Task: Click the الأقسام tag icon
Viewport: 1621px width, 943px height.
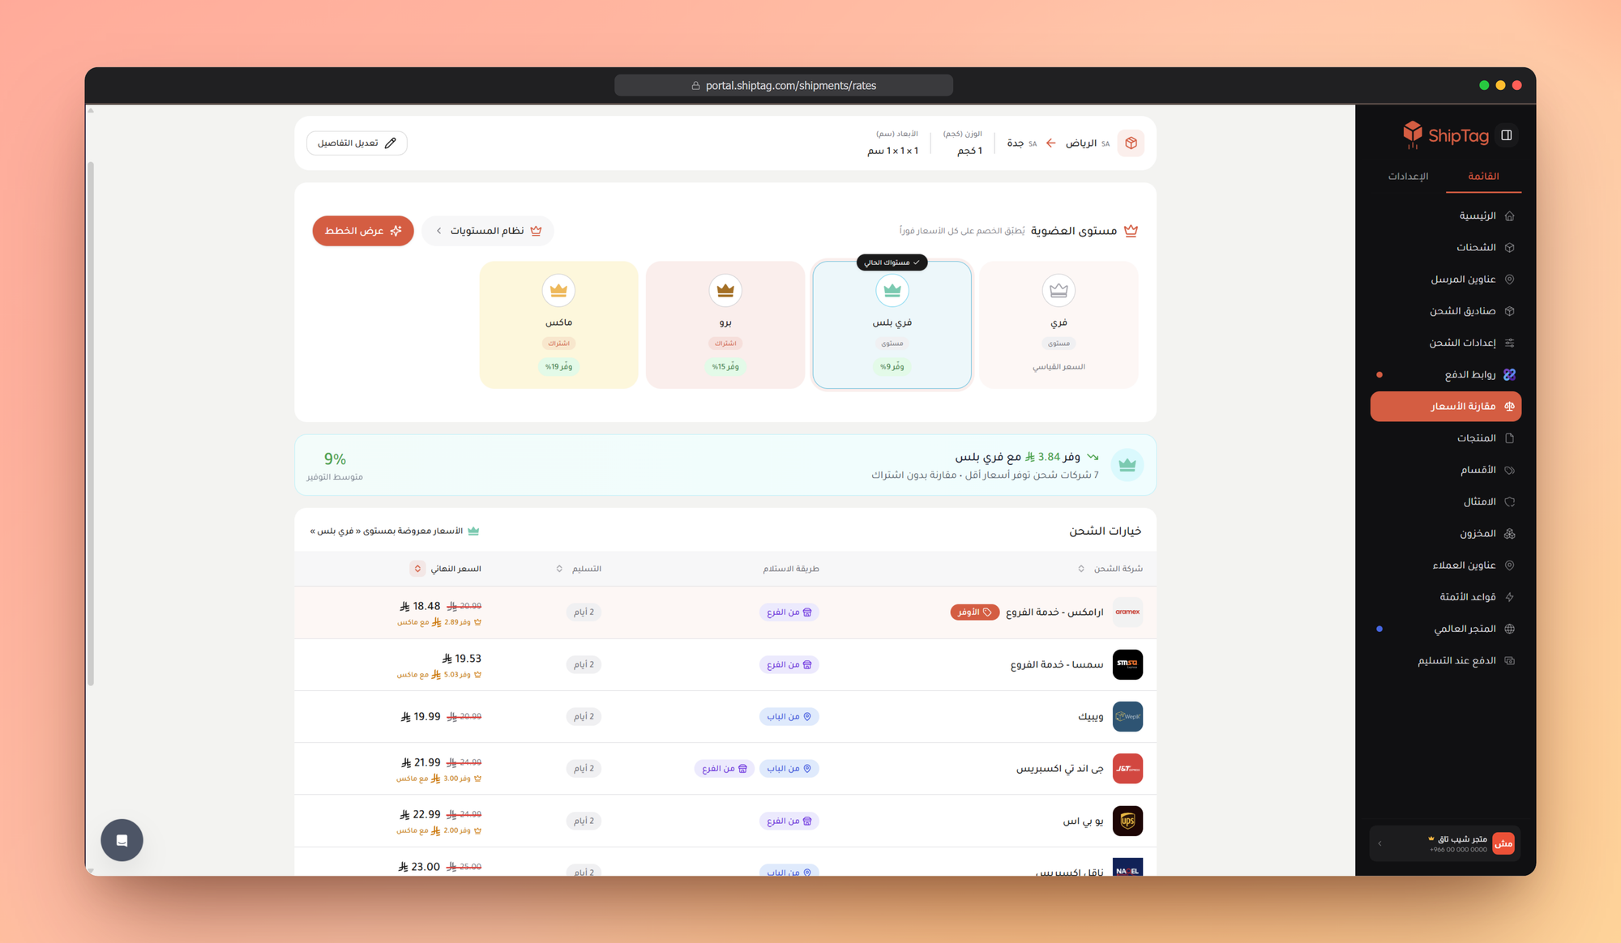Action: click(x=1509, y=470)
